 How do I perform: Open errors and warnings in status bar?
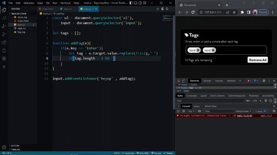coord(7,153)
